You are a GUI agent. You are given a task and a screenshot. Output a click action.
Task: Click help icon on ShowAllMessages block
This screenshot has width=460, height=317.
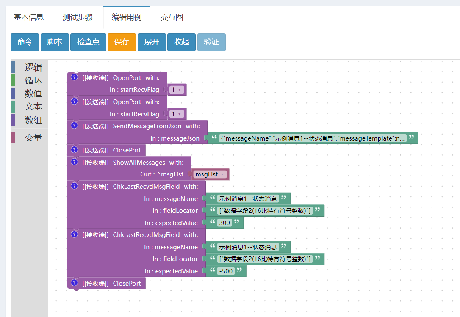75,162
